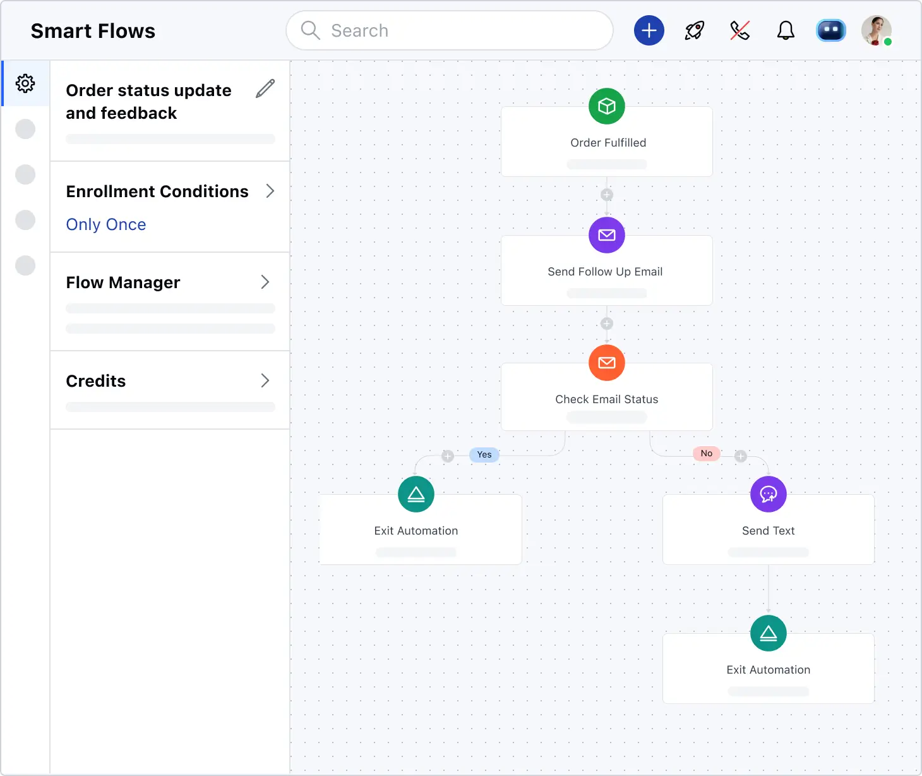Open the user profile avatar
Viewport: 922px width, 776px height.
click(877, 30)
